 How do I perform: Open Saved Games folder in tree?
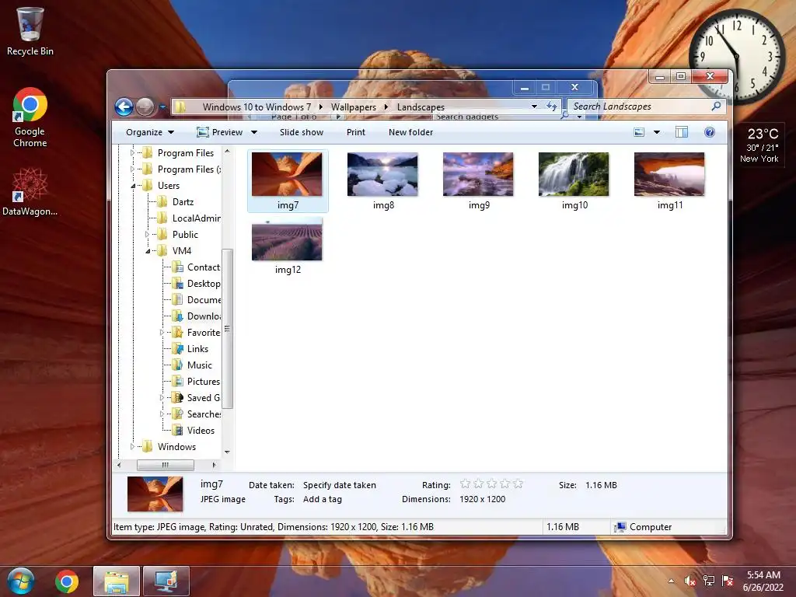point(196,397)
